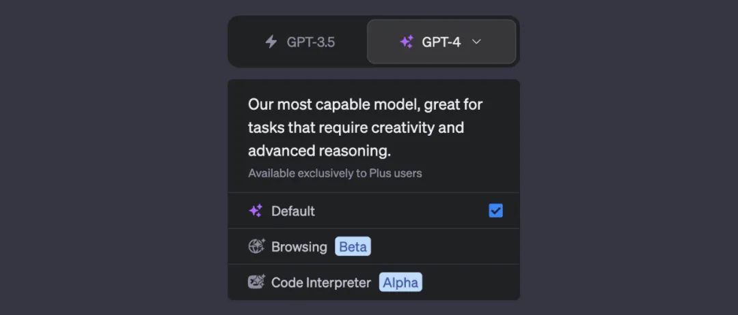
Task: Click the 'Our most capable model' heading line
Action: click(366, 104)
